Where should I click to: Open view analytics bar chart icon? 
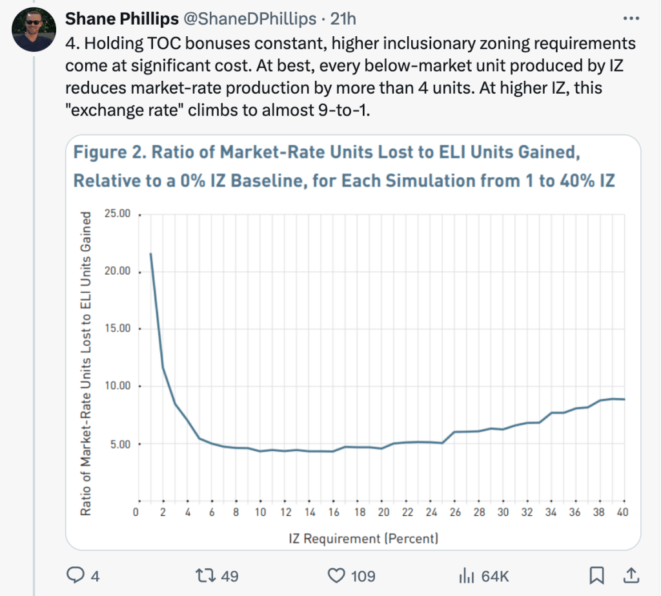(466, 574)
